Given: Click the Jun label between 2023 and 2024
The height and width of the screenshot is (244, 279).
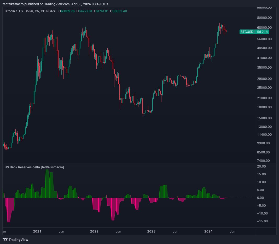Looking at the screenshot, I should [x=176, y=231].
